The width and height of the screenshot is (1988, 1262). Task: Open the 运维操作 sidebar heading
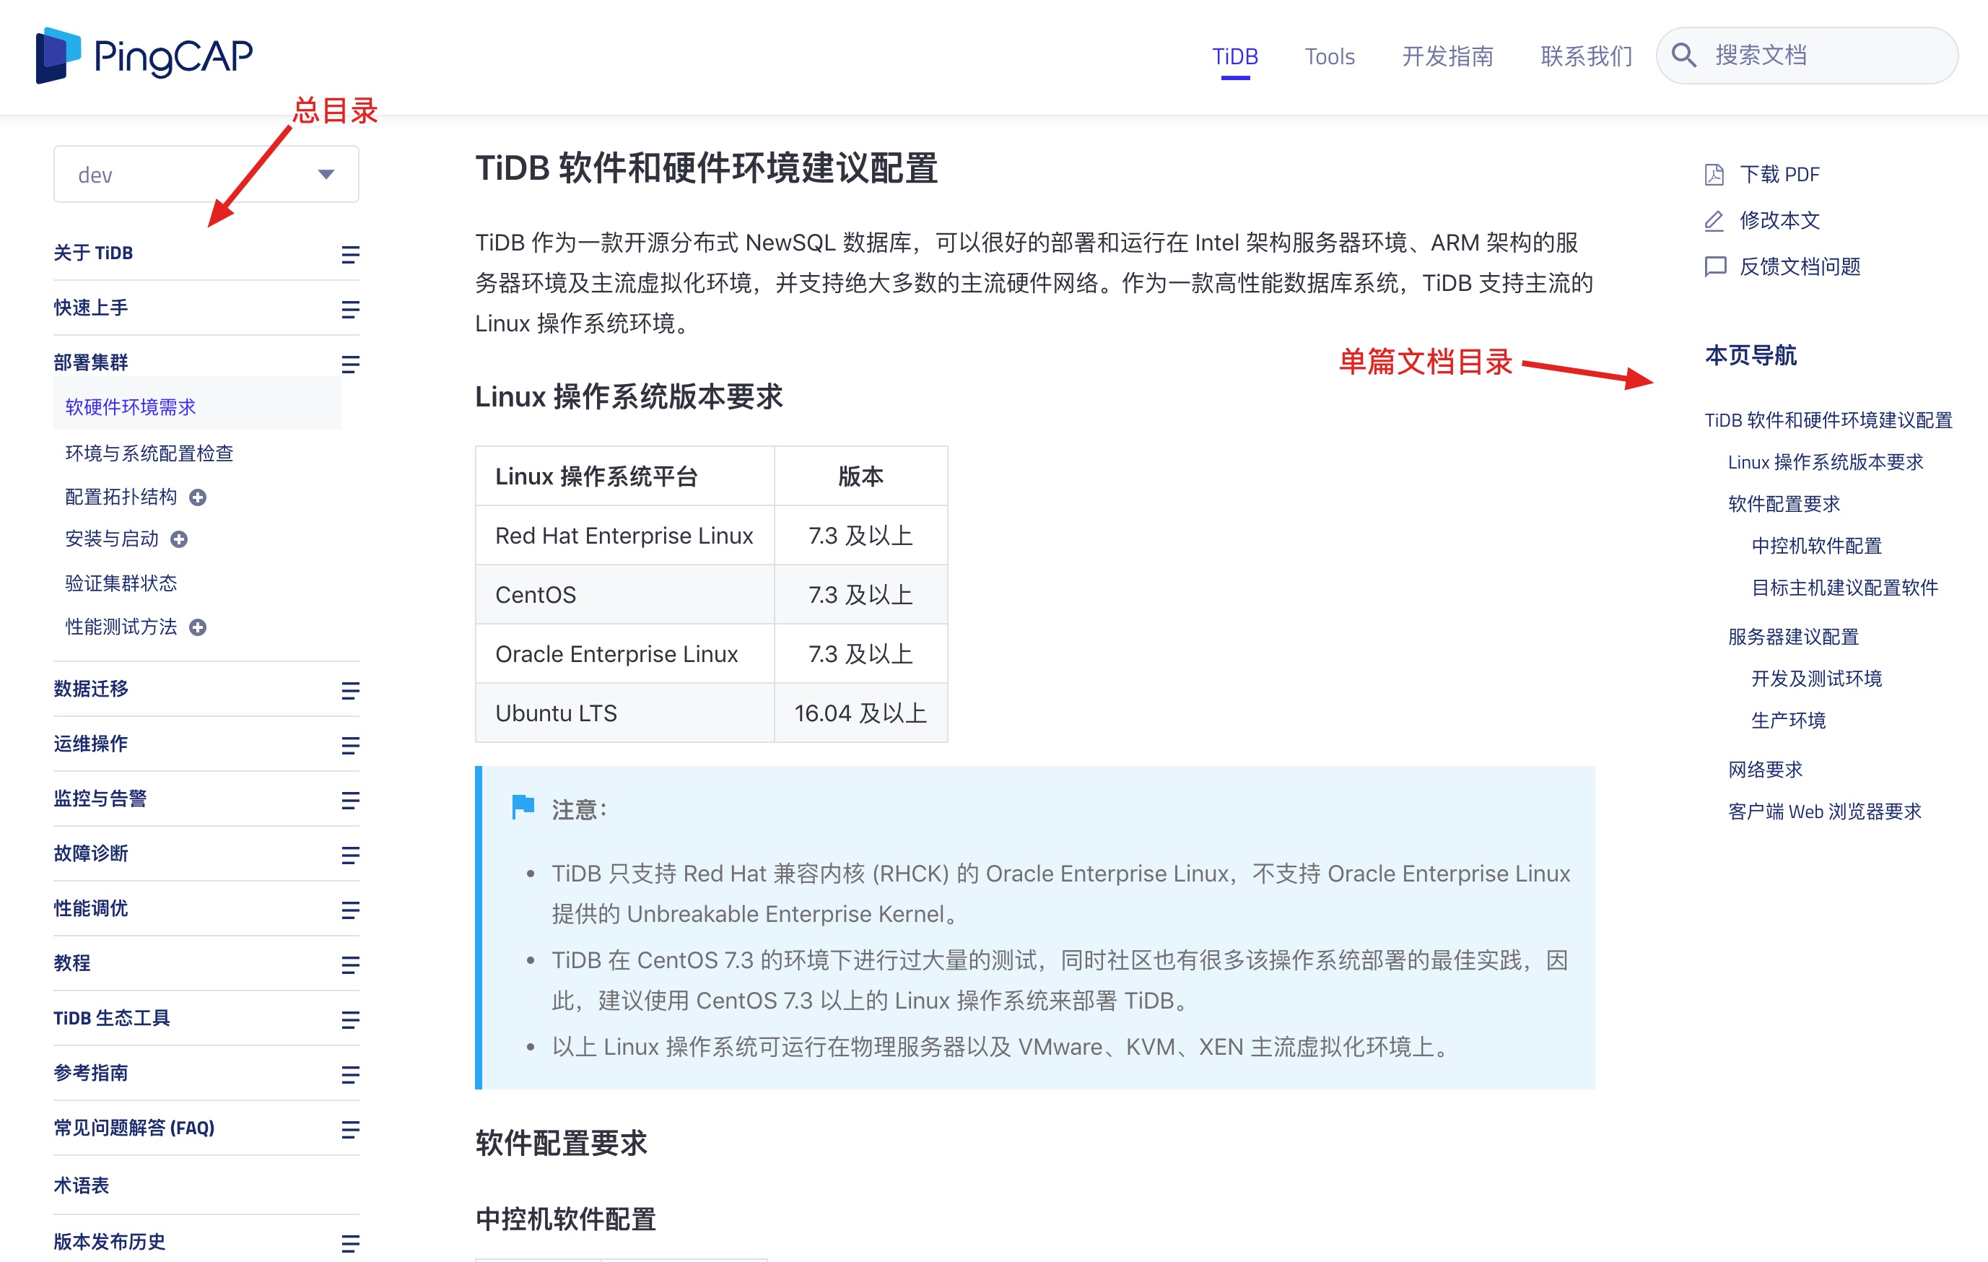tap(91, 744)
